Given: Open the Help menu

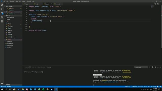Looking at the screenshot, I should pyautogui.click(x=33, y=1).
